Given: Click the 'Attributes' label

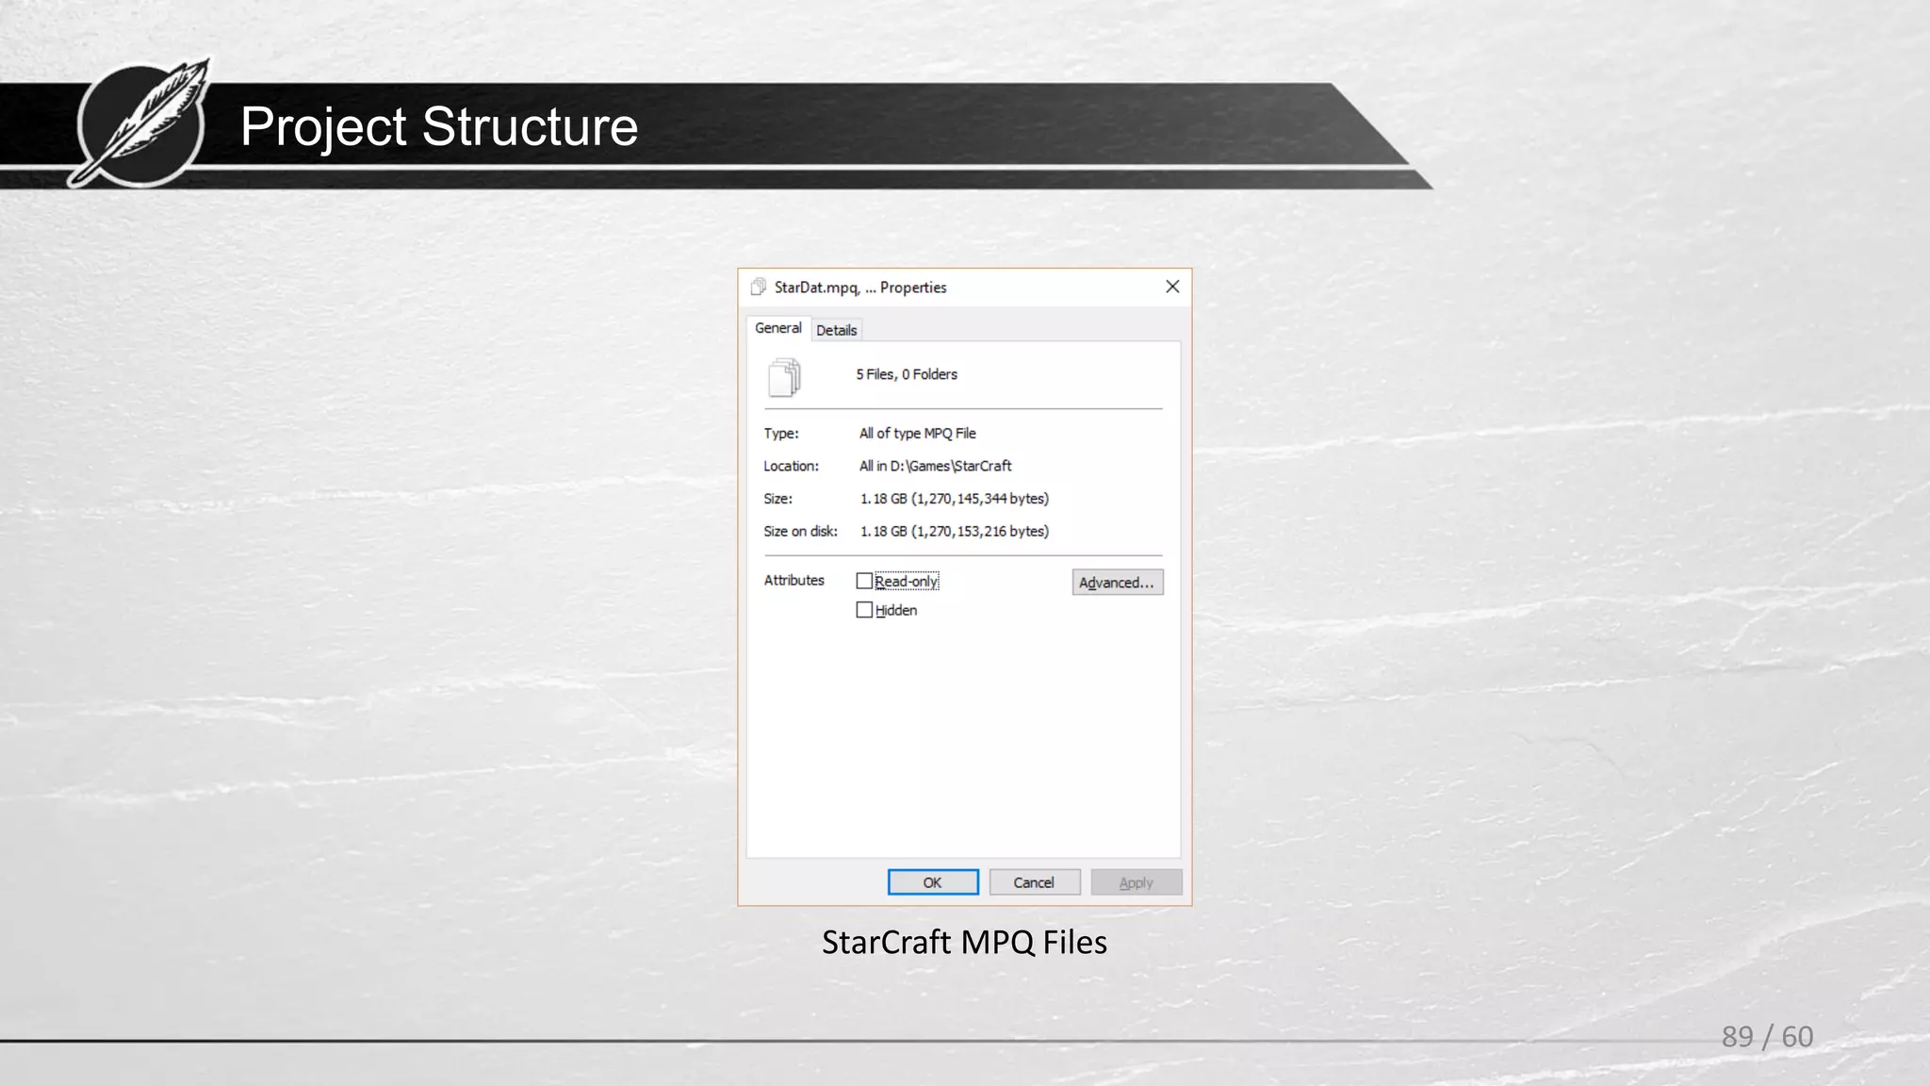Looking at the screenshot, I should pos(794,581).
